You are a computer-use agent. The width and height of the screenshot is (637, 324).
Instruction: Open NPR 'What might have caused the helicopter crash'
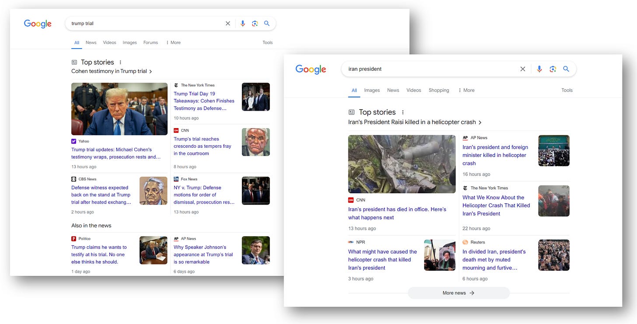[x=382, y=260]
